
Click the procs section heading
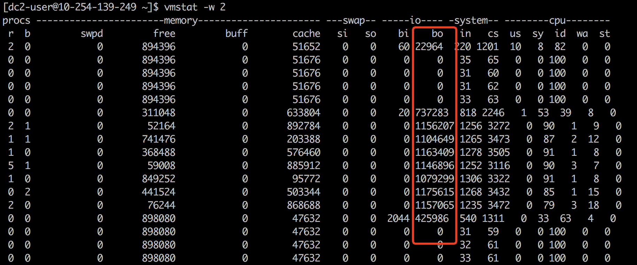(x=16, y=21)
